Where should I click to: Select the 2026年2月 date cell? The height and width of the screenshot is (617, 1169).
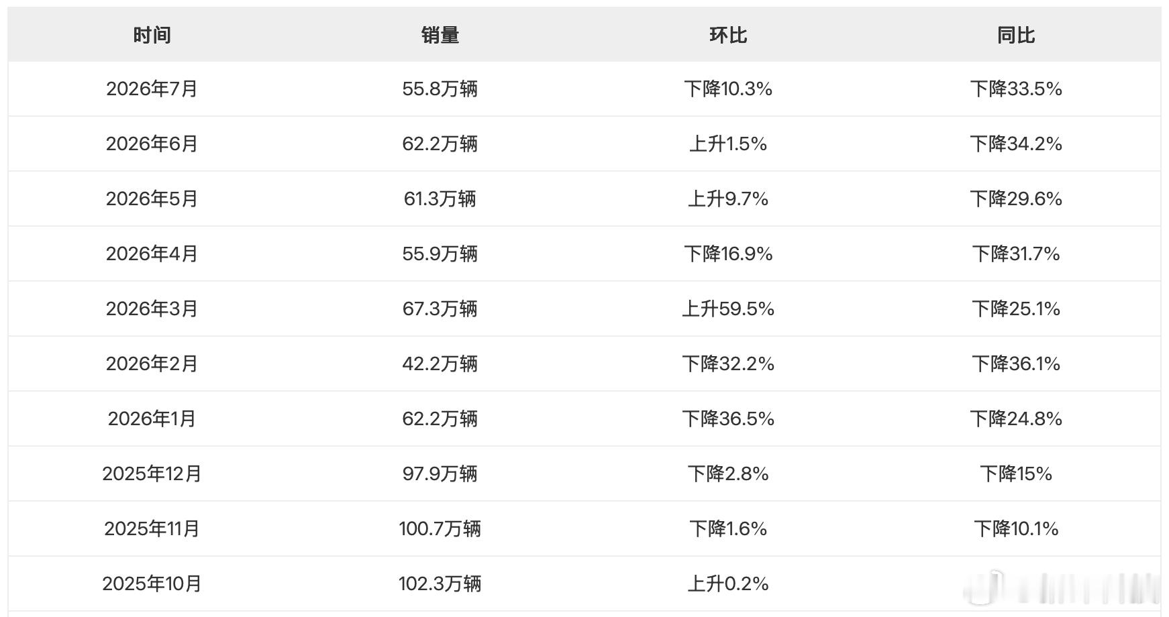(152, 363)
